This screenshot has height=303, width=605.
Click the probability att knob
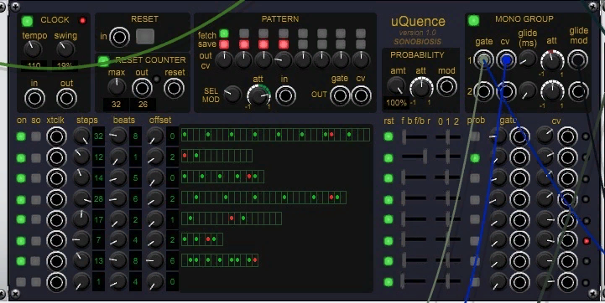tap(421, 87)
